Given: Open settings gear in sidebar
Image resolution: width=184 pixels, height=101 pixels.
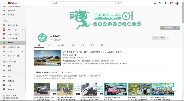Looking at the screenshot, I should pos(13,76).
